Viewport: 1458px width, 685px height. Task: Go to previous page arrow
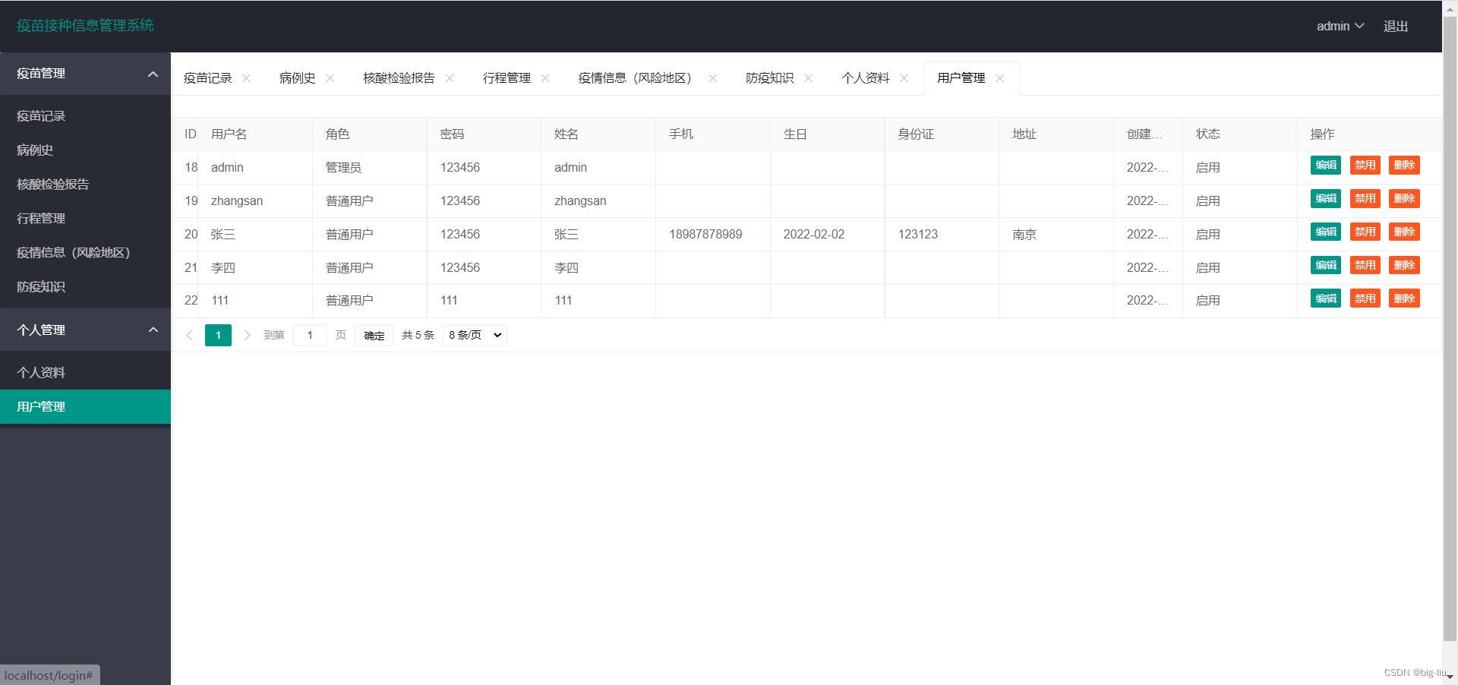pyautogui.click(x=189, y=335)
